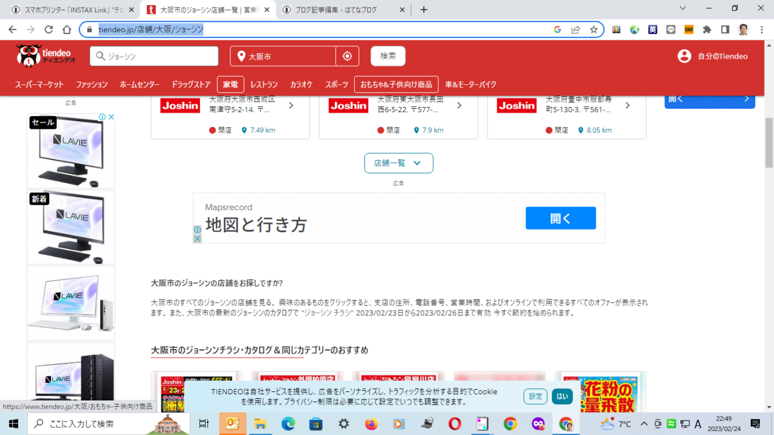
Task: Select the ホームセンター category
Action: (139, 84)
